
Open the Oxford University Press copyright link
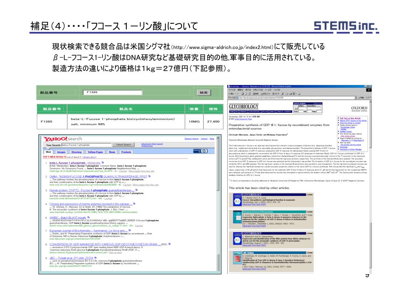pos(243,119)
